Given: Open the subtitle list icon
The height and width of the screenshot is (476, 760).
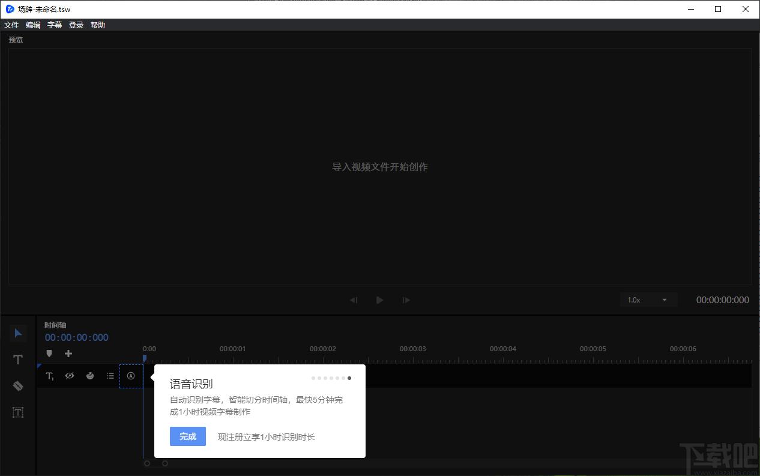Looking at the screenshot, I should pos(110,376).
